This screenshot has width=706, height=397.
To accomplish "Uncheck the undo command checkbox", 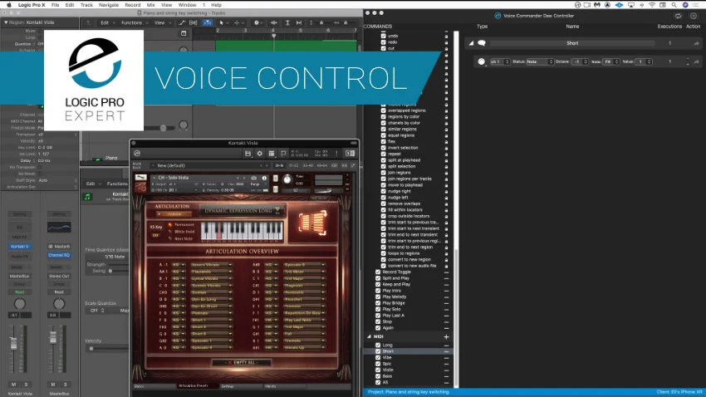I will click(383, 36).
